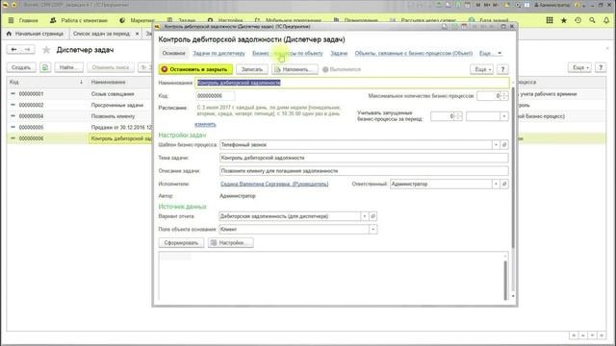Viewport: 616px width, 346px height.
Task: Sort by the Код column header
Action: [x=47, y=82]
